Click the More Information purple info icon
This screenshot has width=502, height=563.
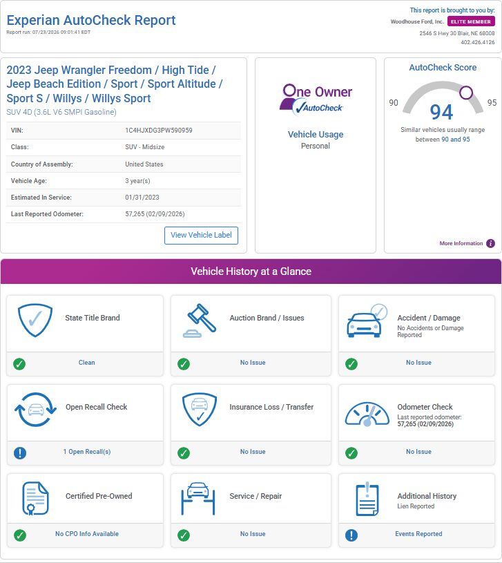(x=490, y=243)
